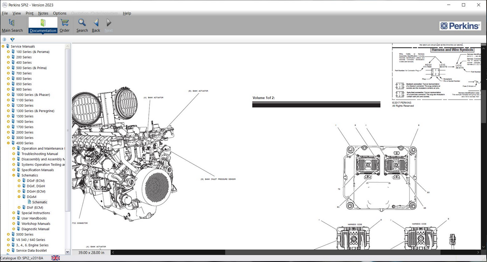This screenshot has width=487, height=262.
Task: Click the horizontal scrollbar right arrow
Action: (478, 252)
